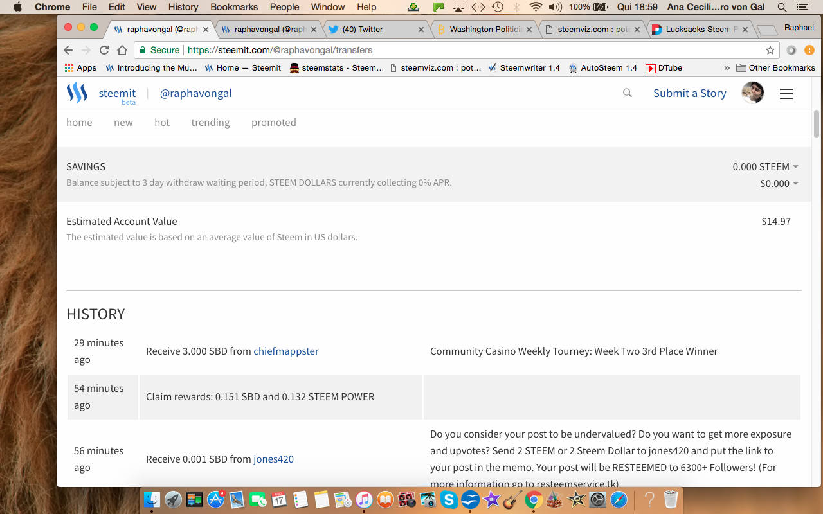Open GarageBand from the dock

(x=512, y=499)
